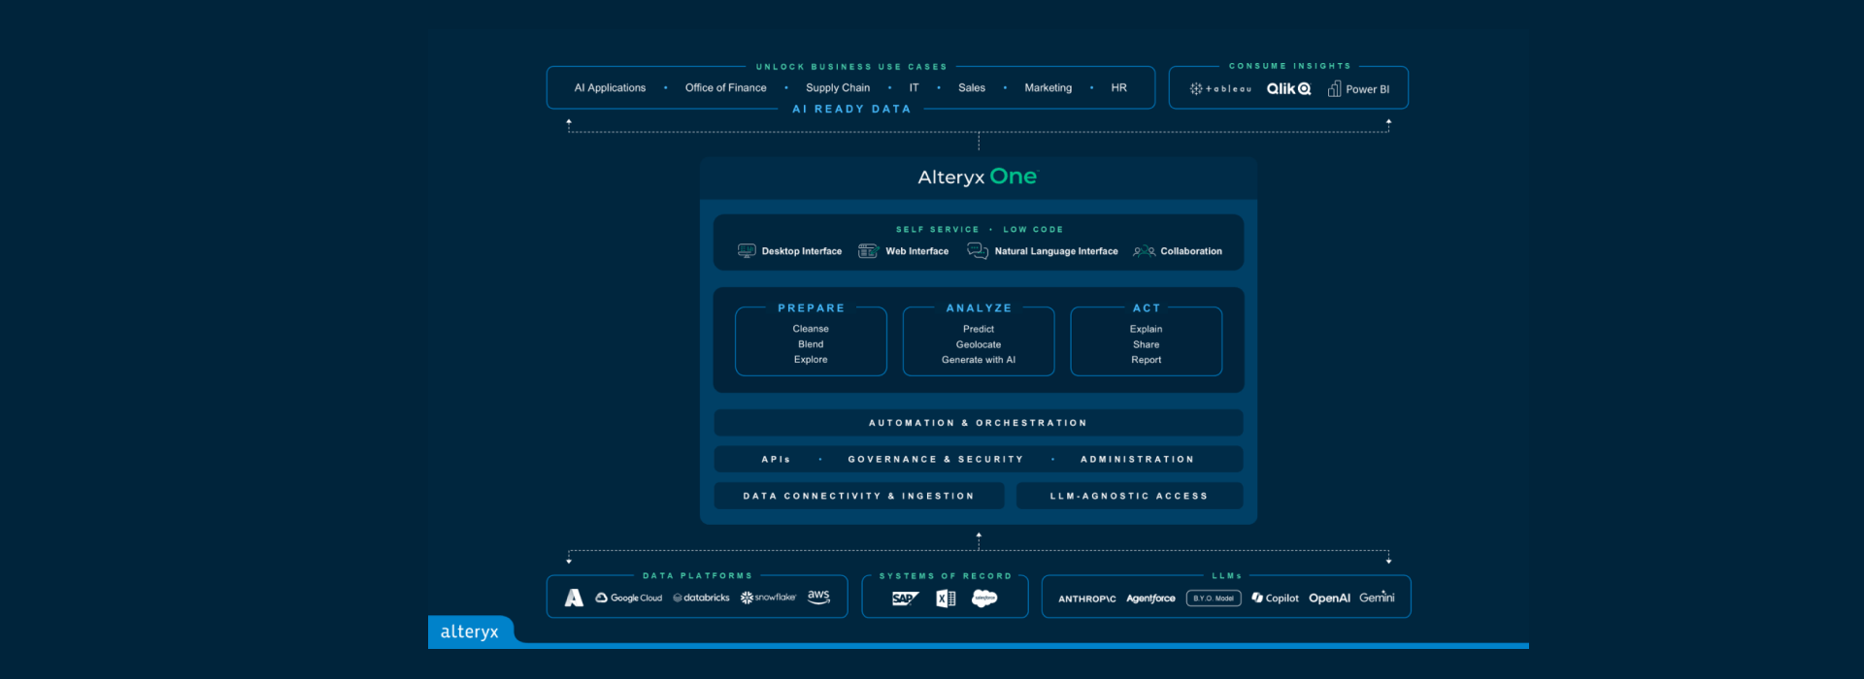Click the DATA CONNECTIVITY & INGESTION bar
This screenshot has height=679, width=1864.
click(859, 496)
